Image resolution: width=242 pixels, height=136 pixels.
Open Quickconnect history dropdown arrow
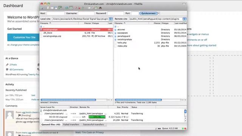tap(159, 13)
